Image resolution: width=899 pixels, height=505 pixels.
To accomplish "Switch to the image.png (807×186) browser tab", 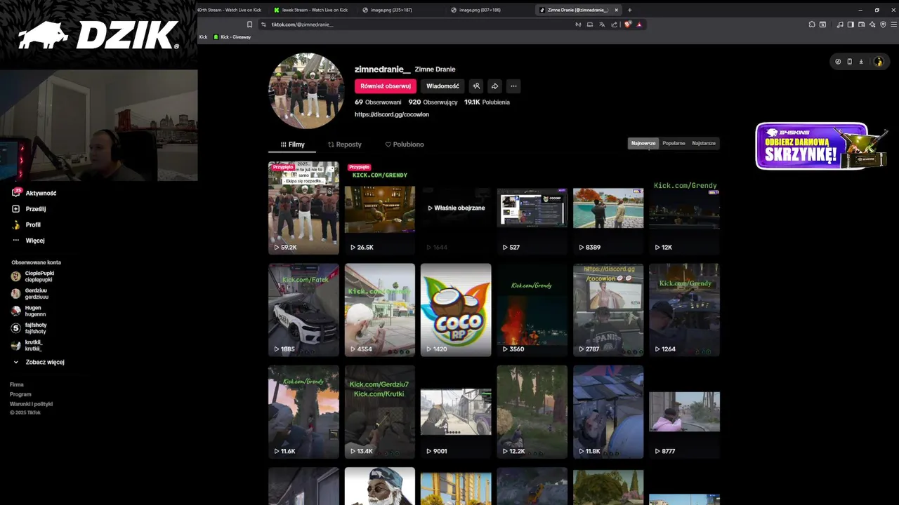I will 480,10.
